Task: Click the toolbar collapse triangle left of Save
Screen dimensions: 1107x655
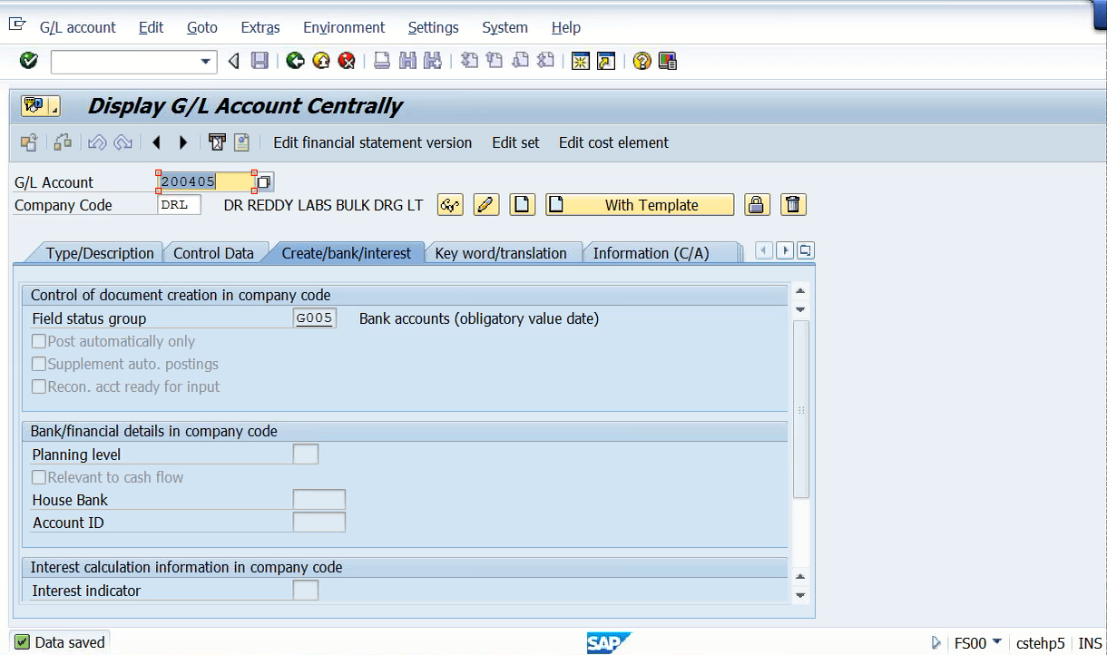Action: pos(234,61)
